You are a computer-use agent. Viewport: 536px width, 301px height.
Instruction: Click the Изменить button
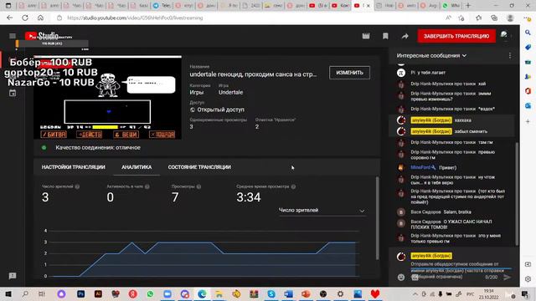pos(349,73)
